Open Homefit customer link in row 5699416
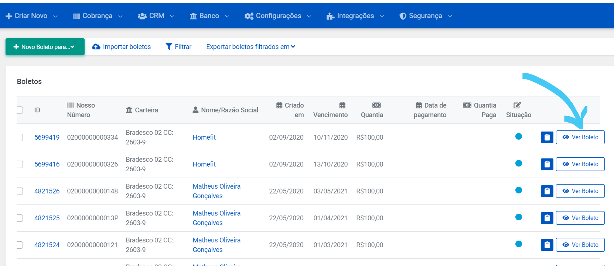This screenshot has height=266, width=614. pos(204,164)
